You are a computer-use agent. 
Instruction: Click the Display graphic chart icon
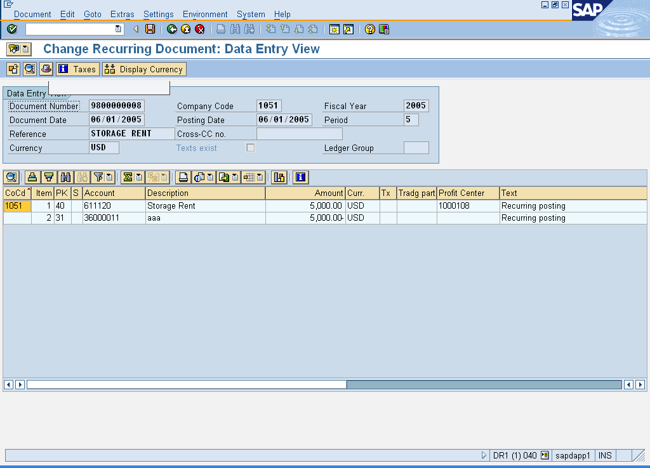[279, 178]
